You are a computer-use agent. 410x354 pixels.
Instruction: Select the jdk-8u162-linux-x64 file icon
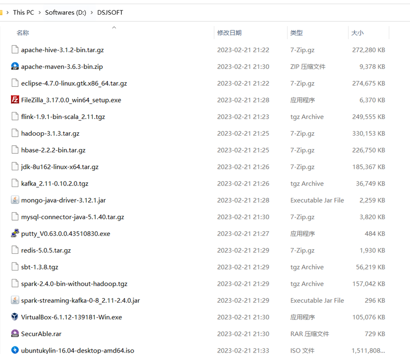15,167
